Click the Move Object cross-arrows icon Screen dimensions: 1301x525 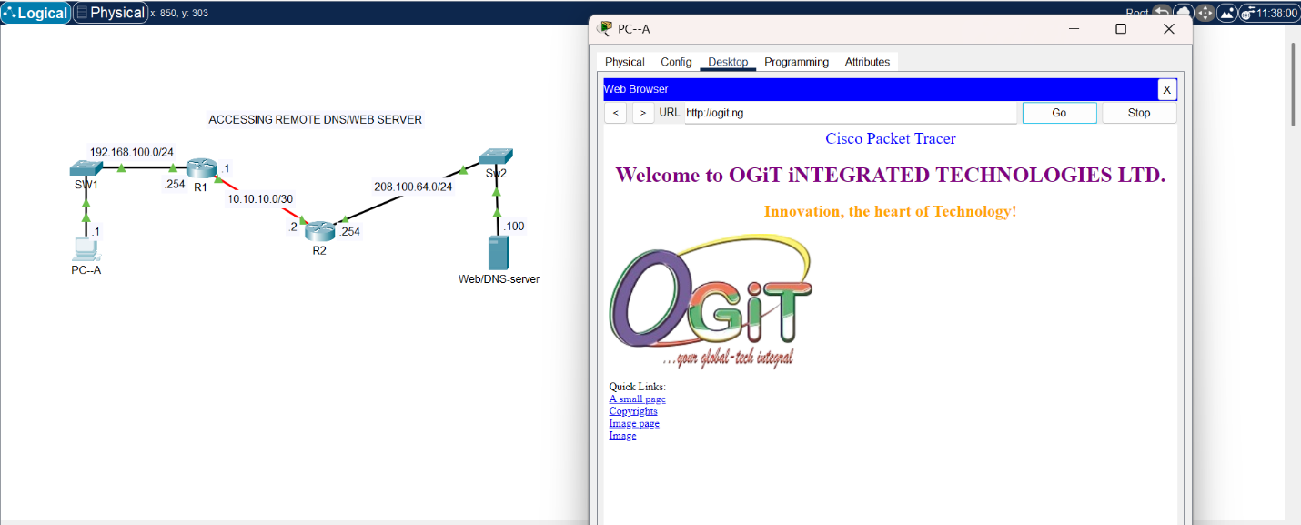coord(1205,13)
